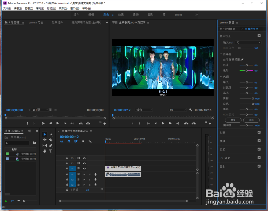268x211 pixels.
Task: Open program monitor zoom level dropdown
Action: click(x=144, y=110)
